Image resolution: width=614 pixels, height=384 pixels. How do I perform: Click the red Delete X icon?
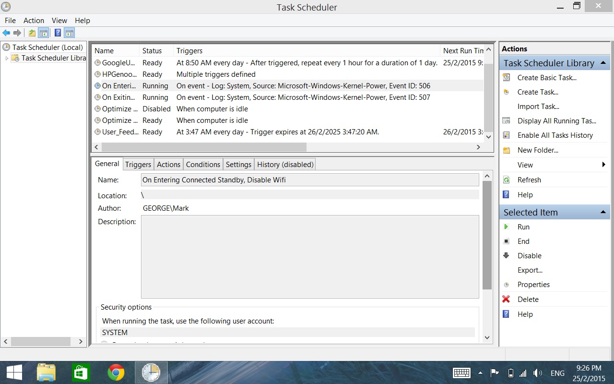[506, 300]
